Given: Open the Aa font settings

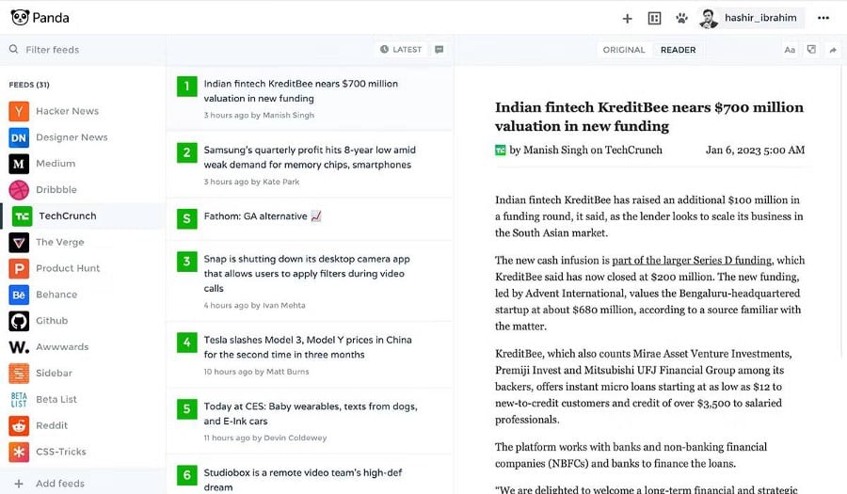Looking at the screenshot, I should click(x=790, y=50).
